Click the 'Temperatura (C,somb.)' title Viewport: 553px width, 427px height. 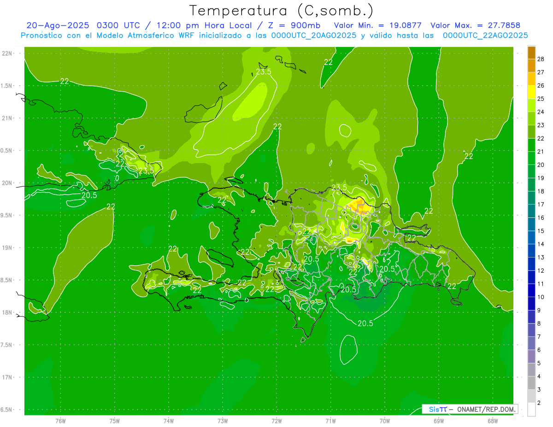282,11
